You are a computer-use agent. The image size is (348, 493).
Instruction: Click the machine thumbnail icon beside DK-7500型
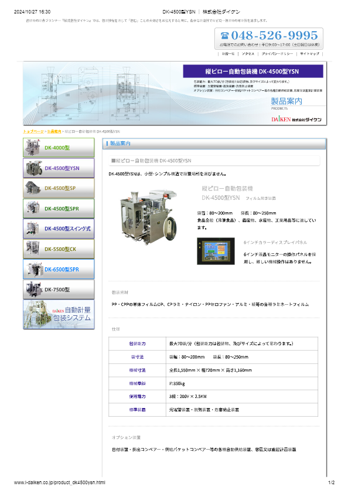click(x=34, y=289)
